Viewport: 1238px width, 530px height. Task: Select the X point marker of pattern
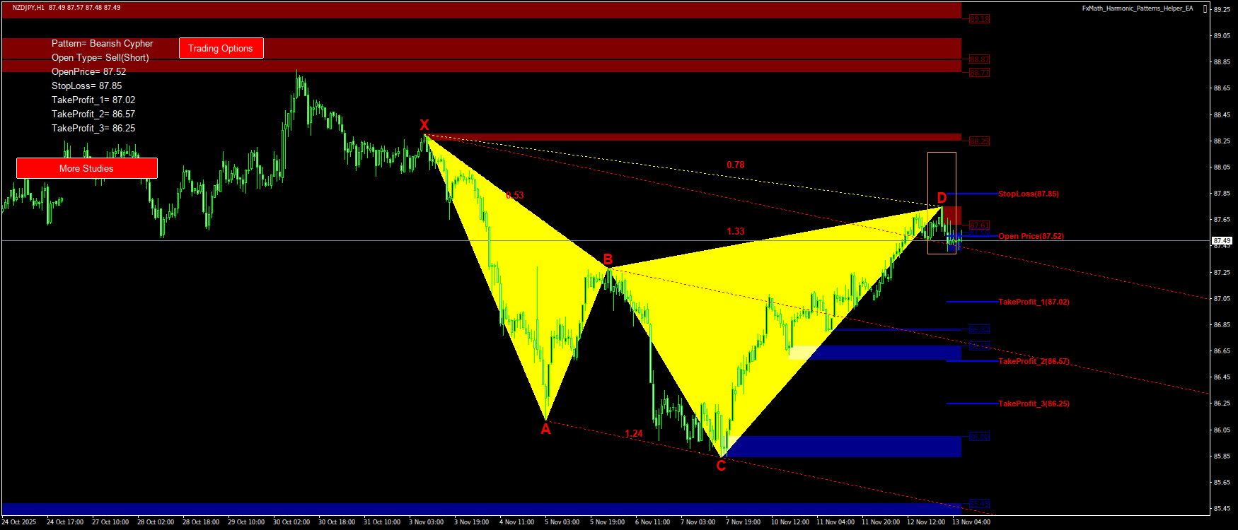424,125
